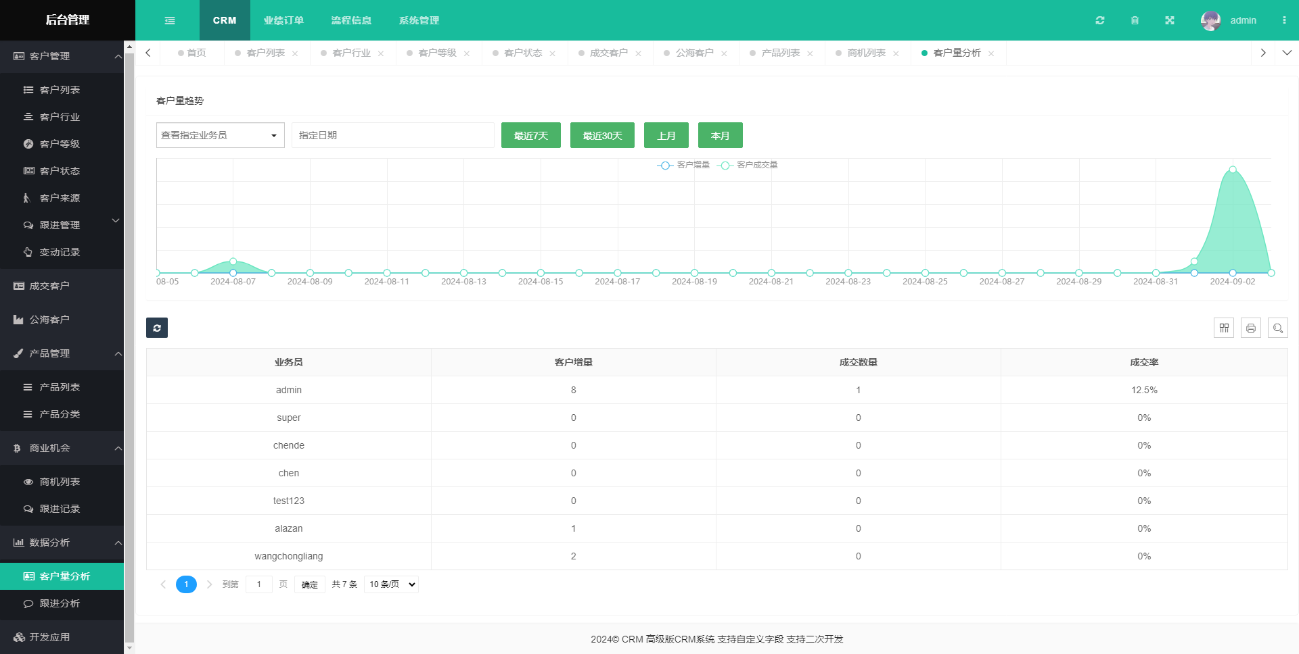The width and height of the screenshot is (1299, 654).
Task: Open 跟进记录 in the sidebar
Action: [62, 509]
